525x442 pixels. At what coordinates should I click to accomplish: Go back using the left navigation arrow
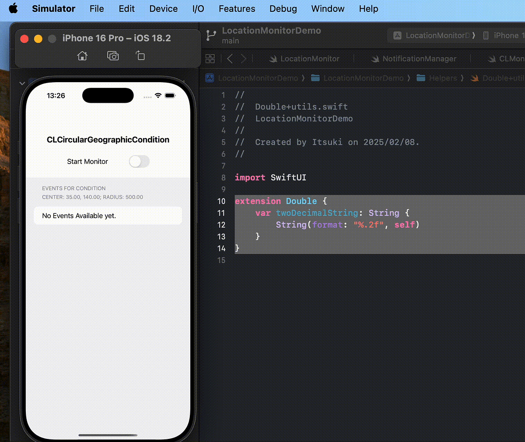tap(229, 58)
